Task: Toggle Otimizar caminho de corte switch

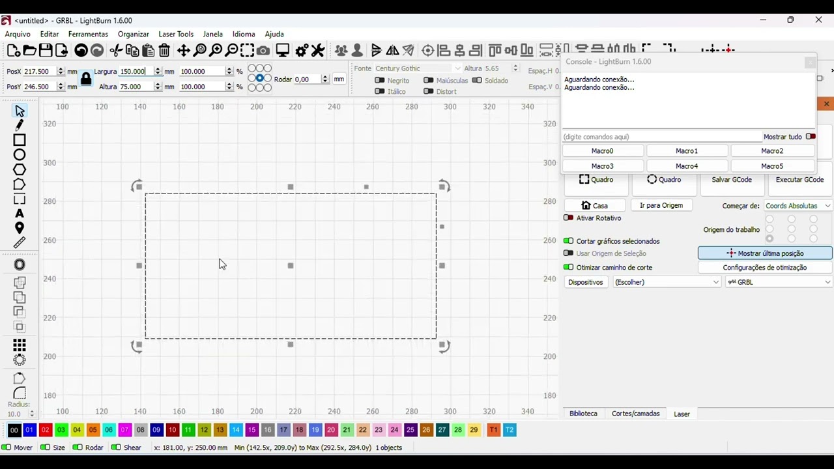Action: [x=568, y=268]
